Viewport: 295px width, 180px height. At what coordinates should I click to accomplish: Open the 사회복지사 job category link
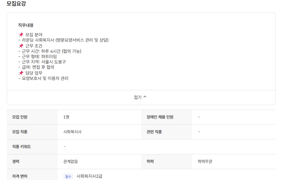[72, 132]
